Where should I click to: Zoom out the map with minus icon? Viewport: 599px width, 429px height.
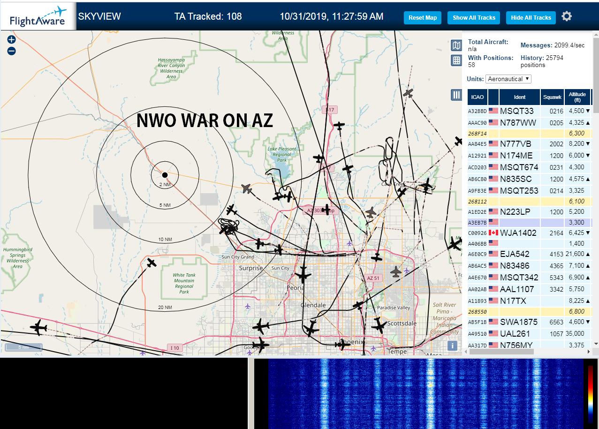pos(12,51)
